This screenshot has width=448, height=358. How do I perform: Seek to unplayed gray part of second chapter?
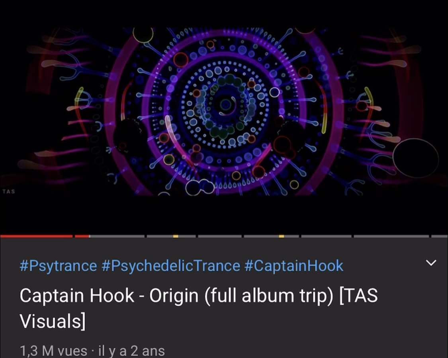[117, 236]
